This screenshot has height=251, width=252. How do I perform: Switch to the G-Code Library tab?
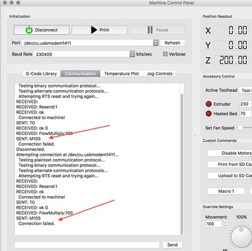pyautogui.click(x=42, y=74)
